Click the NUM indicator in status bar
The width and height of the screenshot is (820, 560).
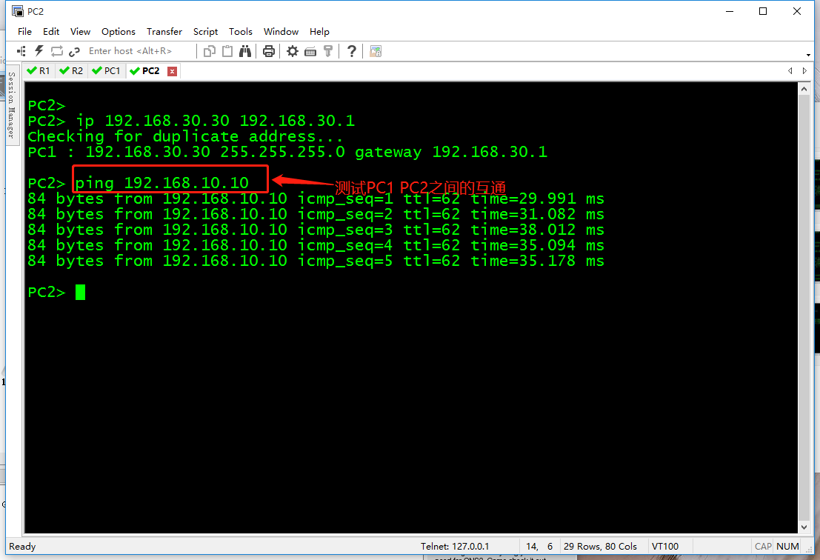click(787, 547)
